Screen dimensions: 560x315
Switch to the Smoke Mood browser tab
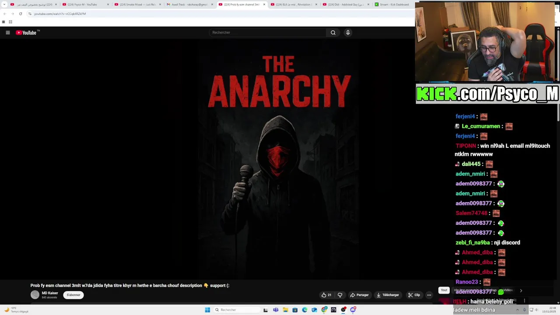(137, 4)
